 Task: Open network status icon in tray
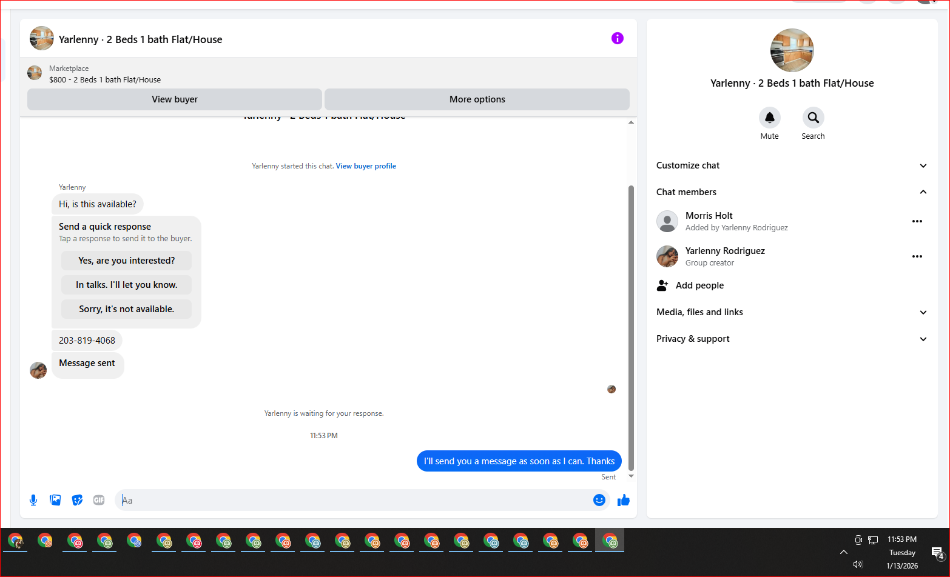coord(873,539)
